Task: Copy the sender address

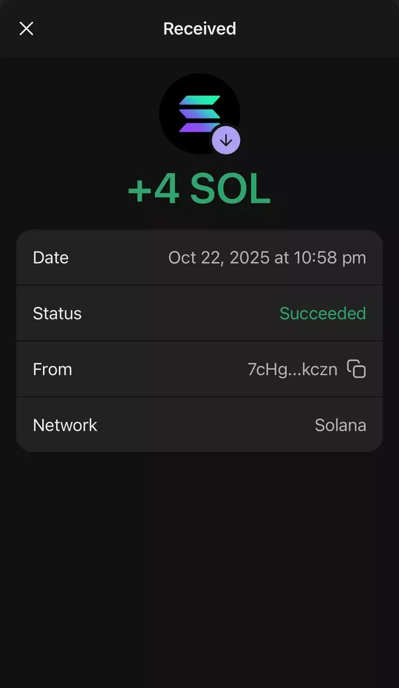Action: pos(357,369)
